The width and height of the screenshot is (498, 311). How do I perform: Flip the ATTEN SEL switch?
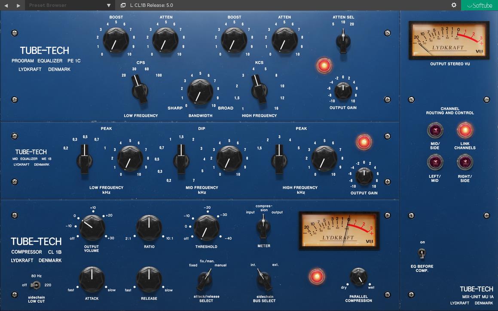343,41
